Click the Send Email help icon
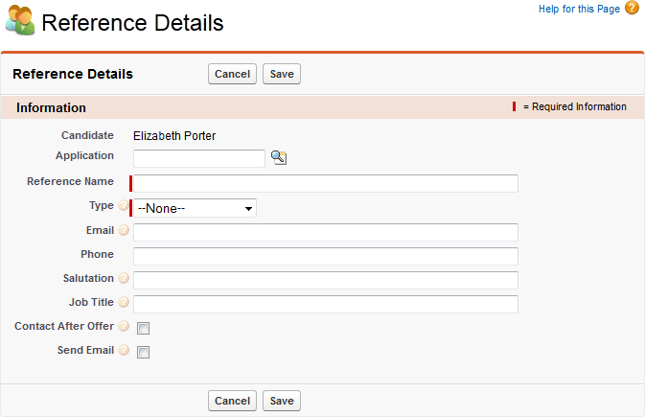645x417 pixels. tap(123, 352)
